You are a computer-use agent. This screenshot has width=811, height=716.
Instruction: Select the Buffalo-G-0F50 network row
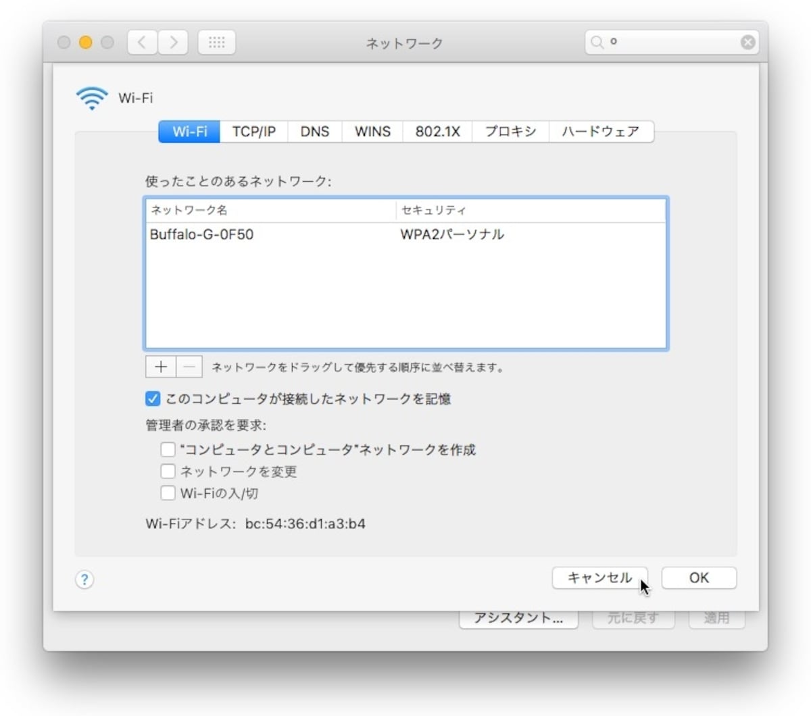406,234
